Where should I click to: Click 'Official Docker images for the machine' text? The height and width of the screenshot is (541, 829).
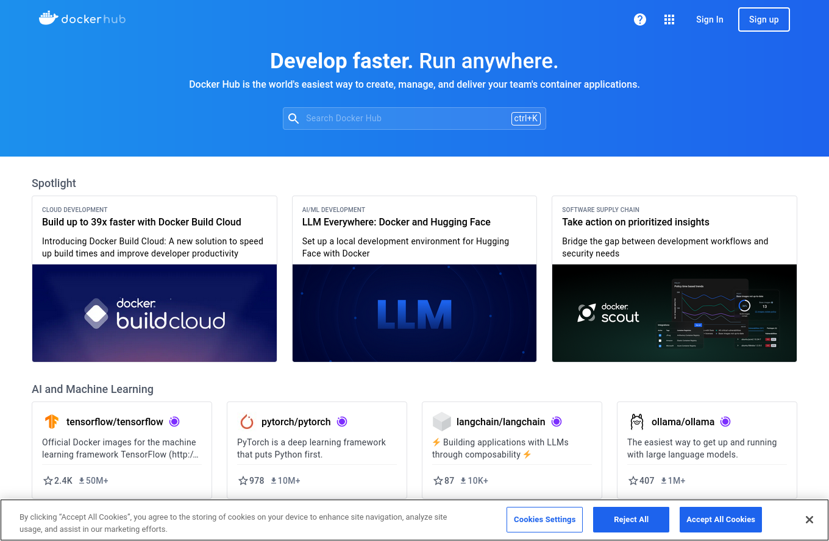(x=120, y=448)
